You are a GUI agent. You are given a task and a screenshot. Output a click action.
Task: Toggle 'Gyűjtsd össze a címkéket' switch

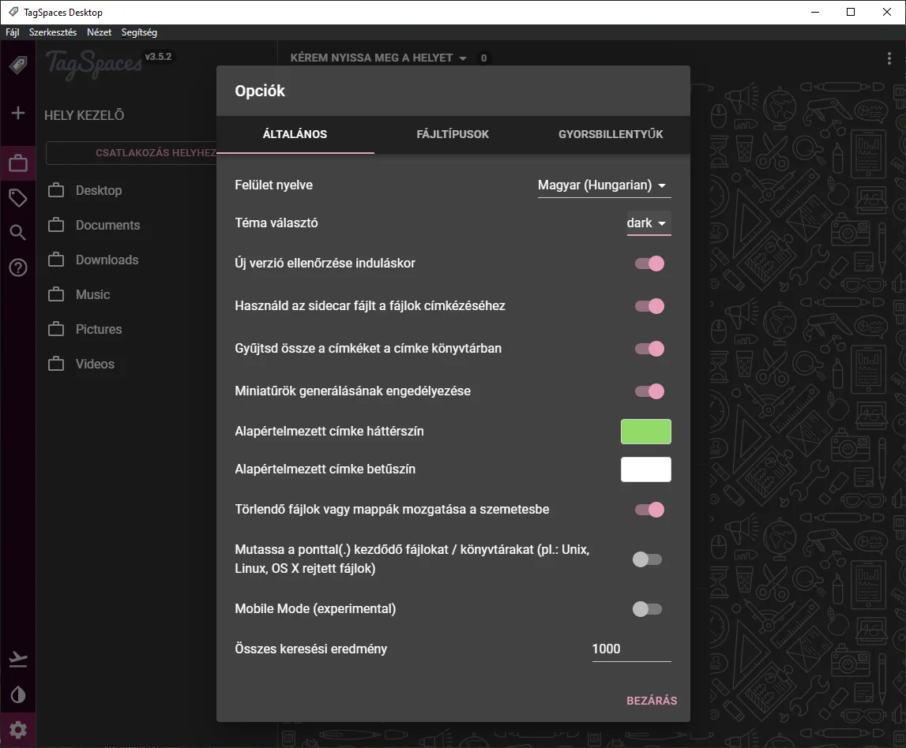(649, 349)
